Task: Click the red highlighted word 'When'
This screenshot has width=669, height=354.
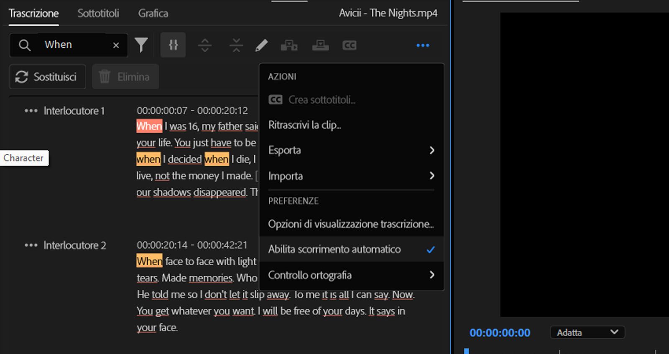Action: coord(149,126)
